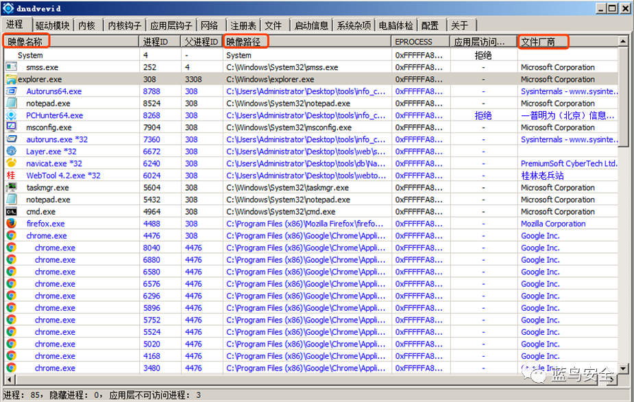Select the Chrome icon for PID 5524
The width and height of the screenshot is (634, 402).
pyautogui.click(x=12, y=331)
